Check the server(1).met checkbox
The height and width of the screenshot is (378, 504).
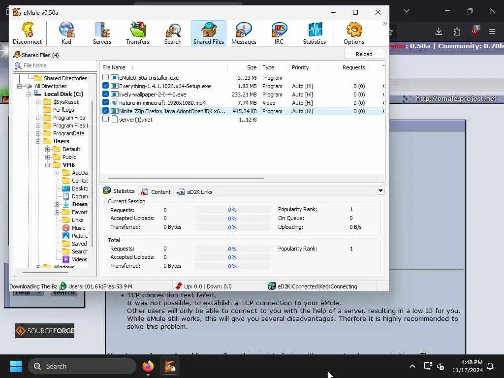coord(105,119)
